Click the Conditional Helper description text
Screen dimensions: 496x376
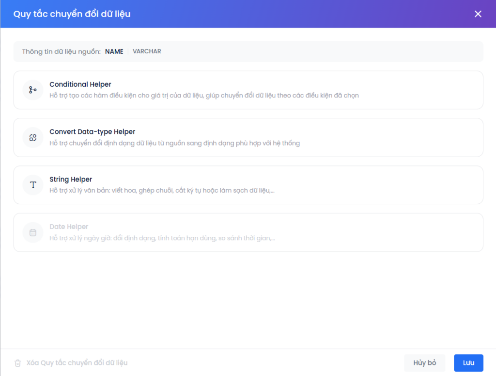pyautogui.click(x=204, y=96)
